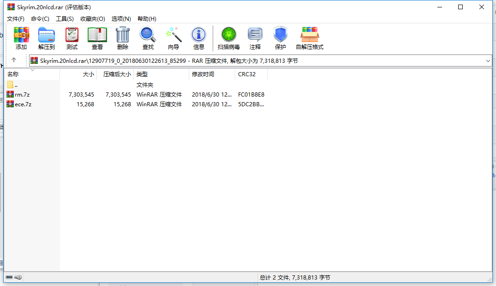Open the Favorites (收藏夹) menu

[93, 18]
